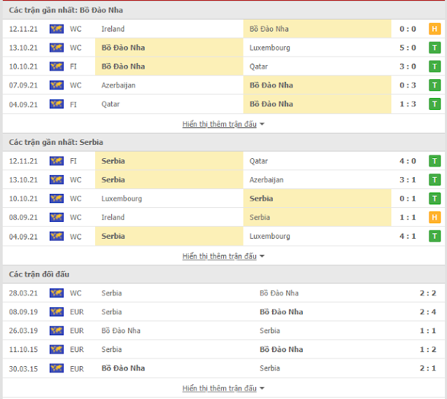The height and width of the screenshot is (399, 447).
Task: Click green T badge for Luxembourg-Serbia 0:1
Action: 434,199
